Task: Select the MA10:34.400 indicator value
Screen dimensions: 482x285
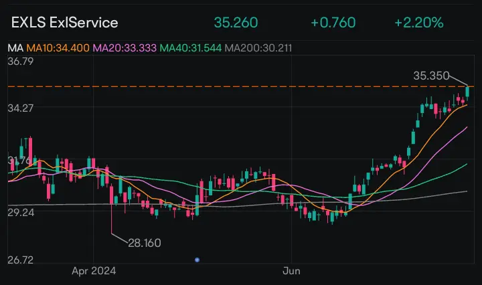Action: pos(58,48)
